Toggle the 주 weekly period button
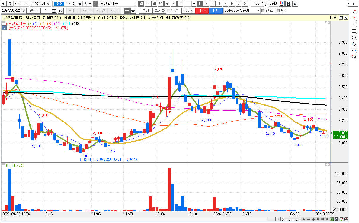This screenshot has height=223, width=359. (148, 4)
